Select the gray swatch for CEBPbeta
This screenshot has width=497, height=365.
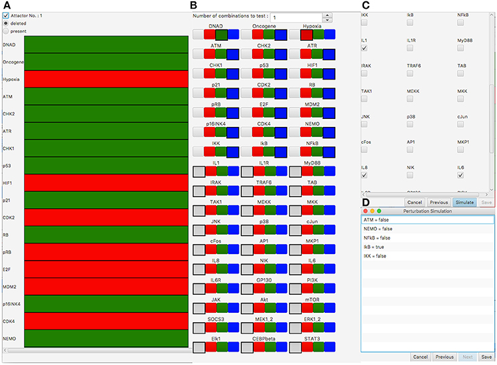pos(247,348)
